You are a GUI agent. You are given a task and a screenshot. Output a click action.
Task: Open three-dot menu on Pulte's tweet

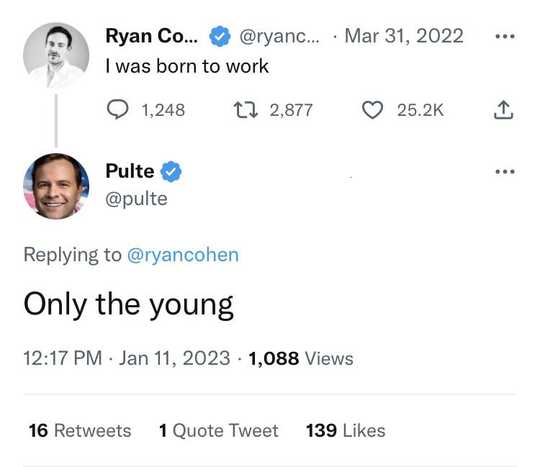click(x=505, y=171)
